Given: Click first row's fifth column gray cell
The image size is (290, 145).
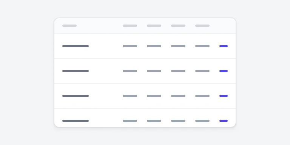Looking at the screenshot, I should pyautogui.click(x=202, y=46).
